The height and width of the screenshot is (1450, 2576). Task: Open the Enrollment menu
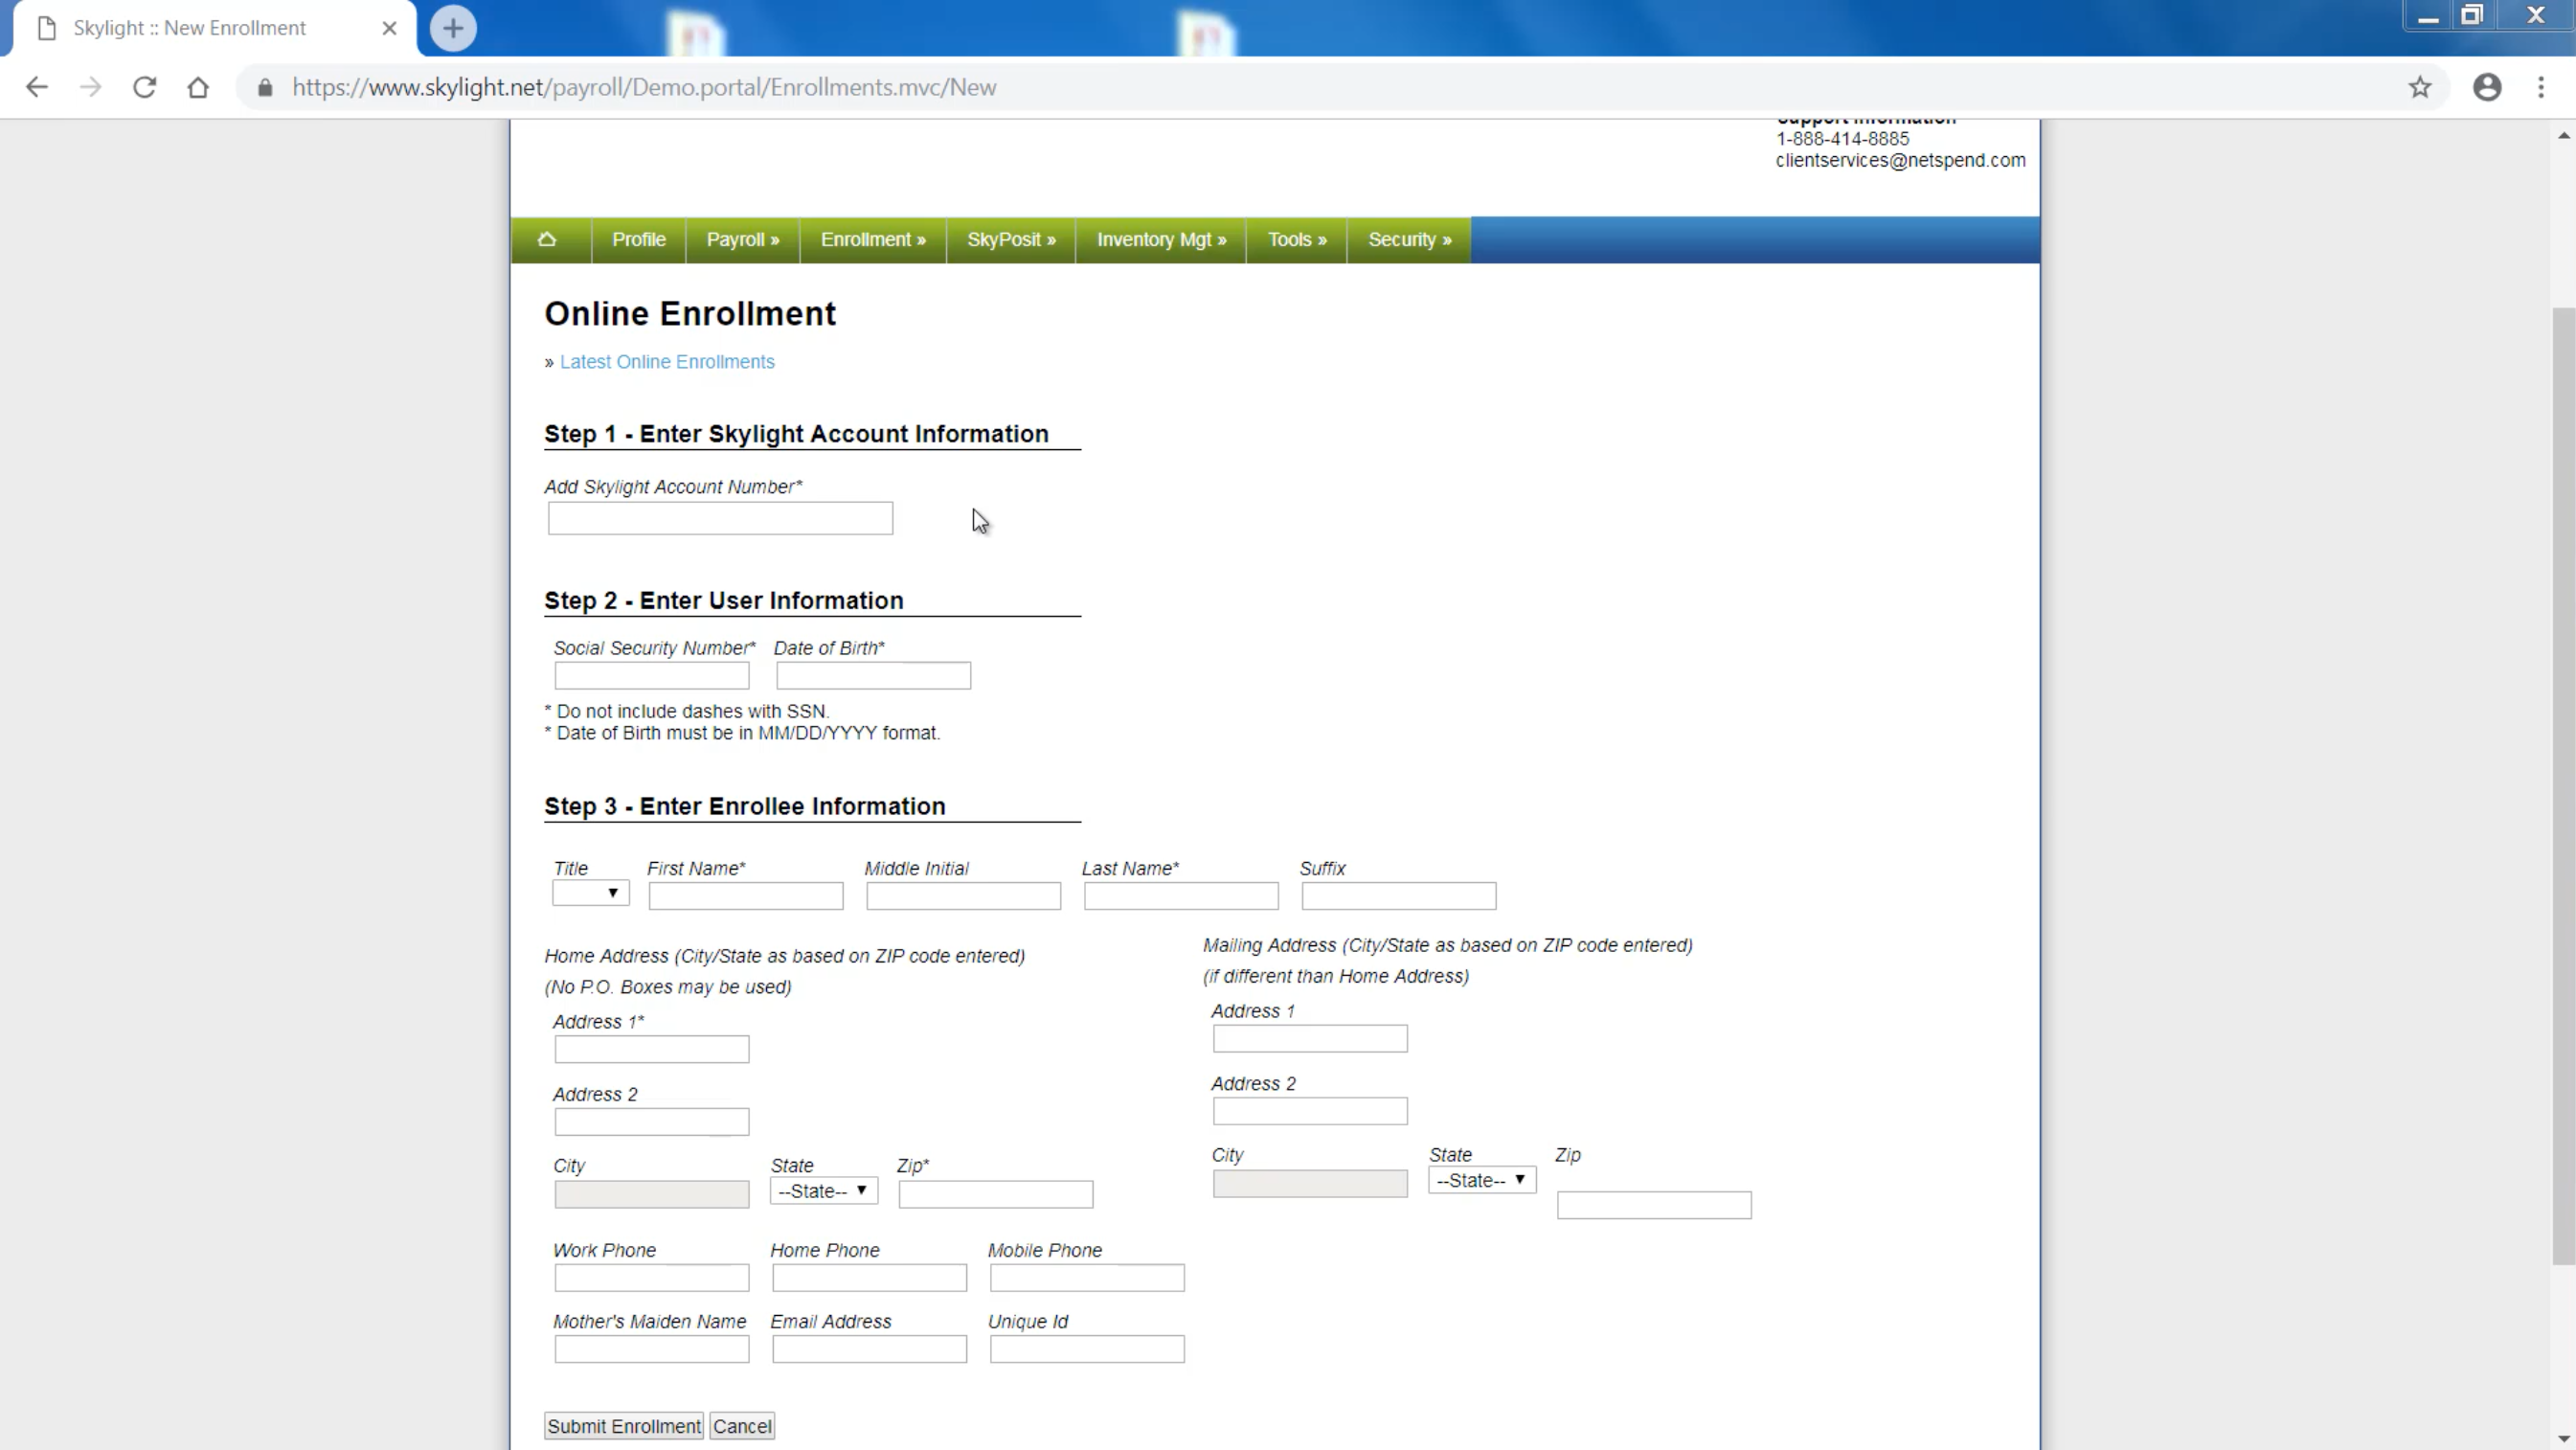tap(873, 240)
